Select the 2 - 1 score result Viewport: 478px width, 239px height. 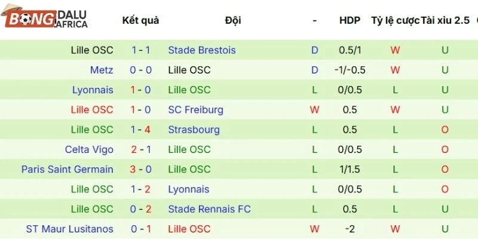141,149
